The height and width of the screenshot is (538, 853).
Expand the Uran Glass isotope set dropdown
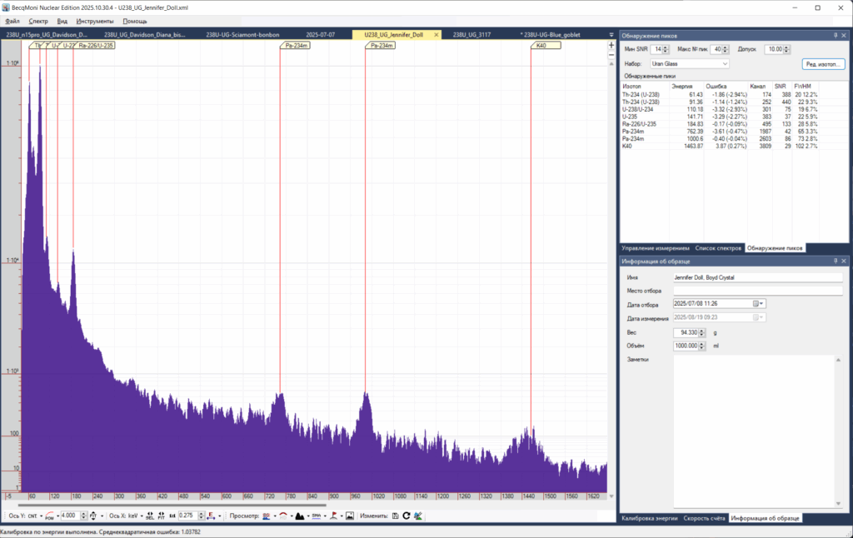pyautogui.click(x=725, y=63)
